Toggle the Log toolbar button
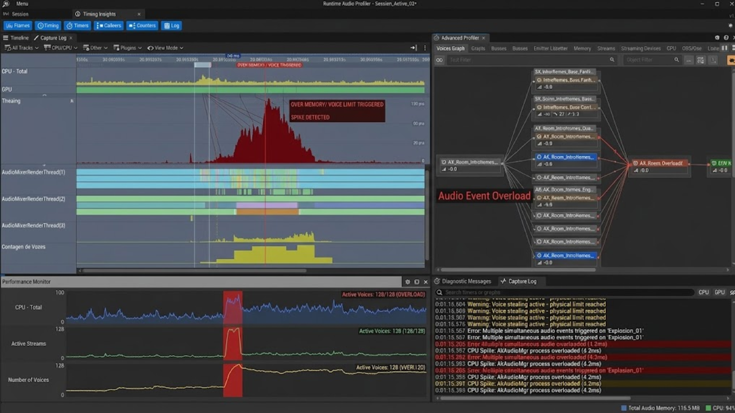 172,25
